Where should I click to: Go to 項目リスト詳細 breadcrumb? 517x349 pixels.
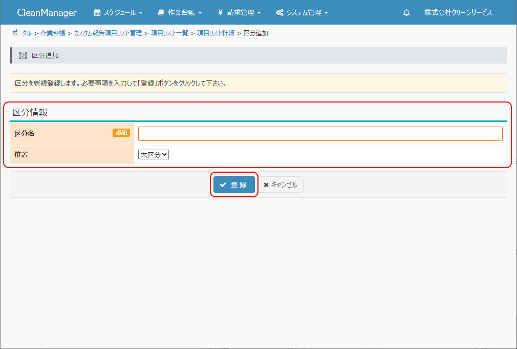click(216, 33)
